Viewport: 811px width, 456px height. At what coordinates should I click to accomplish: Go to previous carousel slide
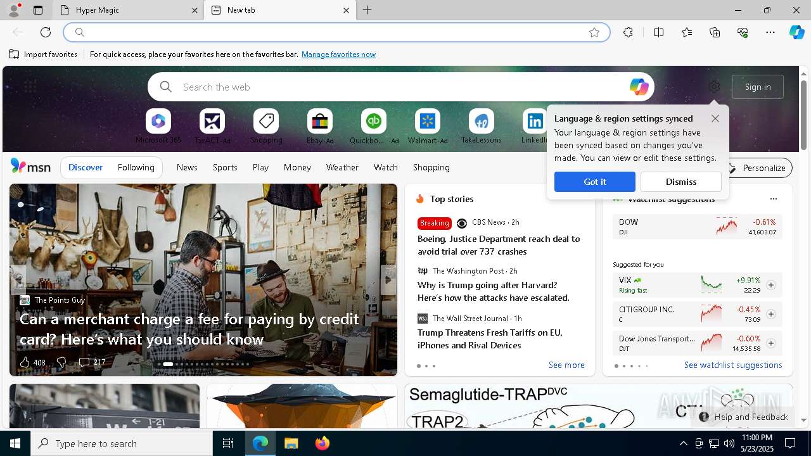[18, 279]
